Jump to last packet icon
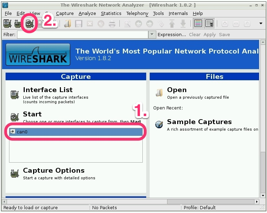Image resolution: width=267 pixels, height=213 pixels. pyautogui.click(x=183, y=24)
